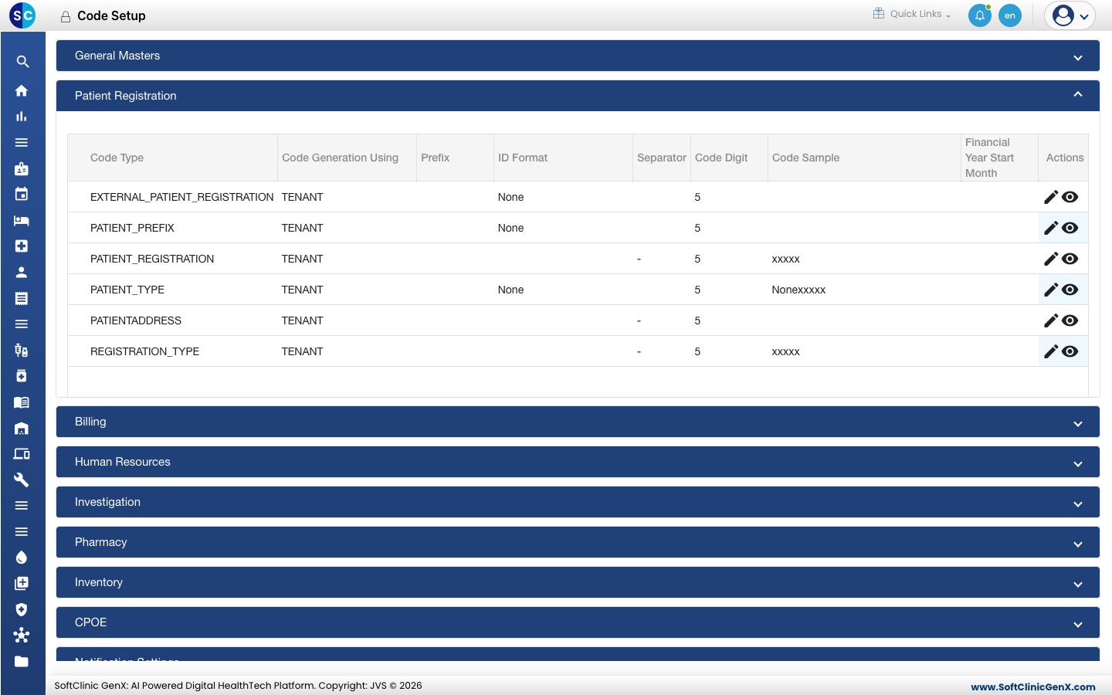The width and height of the screenshot is (1112, 695).
Task: View PATIENT_REGISTRATION details via eye icon
Action: click(x=1070, y=259)
